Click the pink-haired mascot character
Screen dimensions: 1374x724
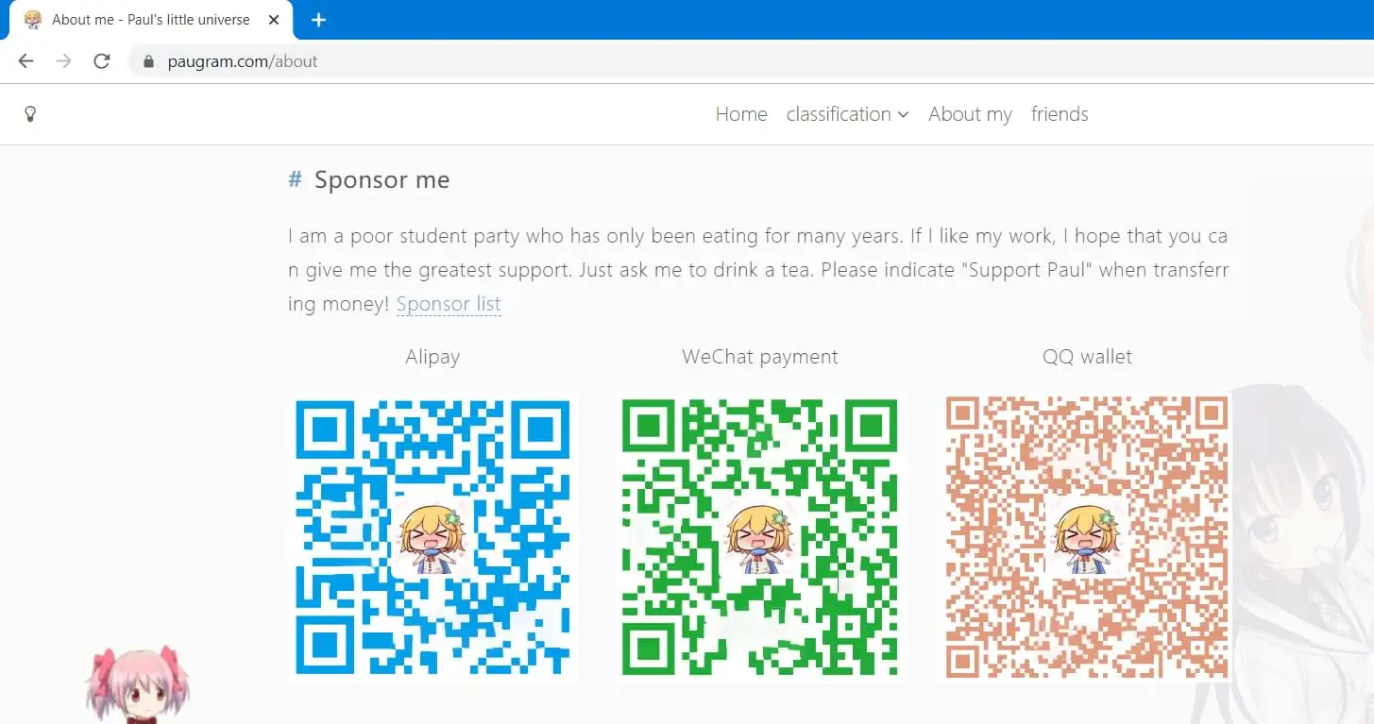coord(138,685)
